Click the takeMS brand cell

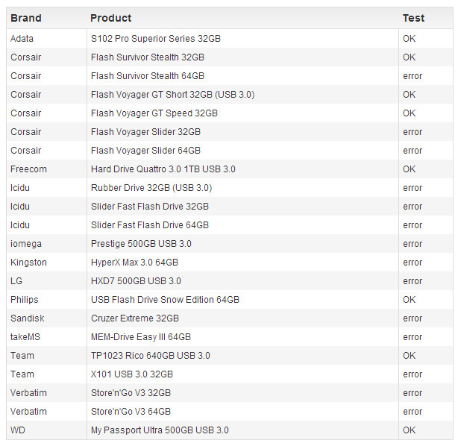(x=25, y=337)
